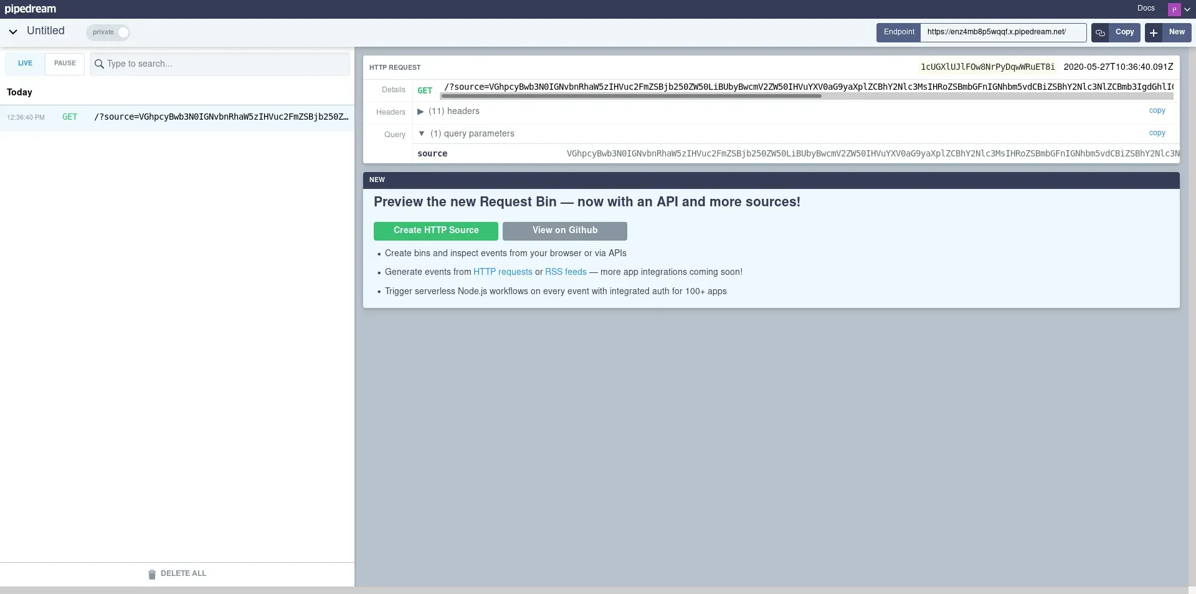Open the purple user avatar icon
Viewport: 1196px width, 594px height.
click(x=1174, y=9)
